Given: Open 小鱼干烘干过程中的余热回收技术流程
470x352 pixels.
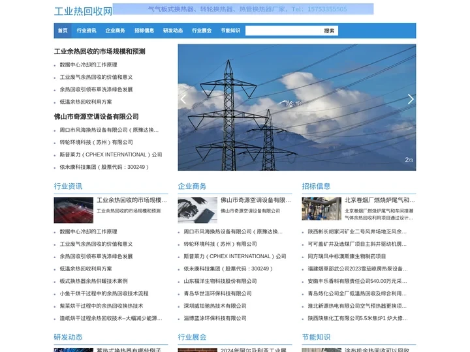Looking at the screenshot, I should click(104, 293).
